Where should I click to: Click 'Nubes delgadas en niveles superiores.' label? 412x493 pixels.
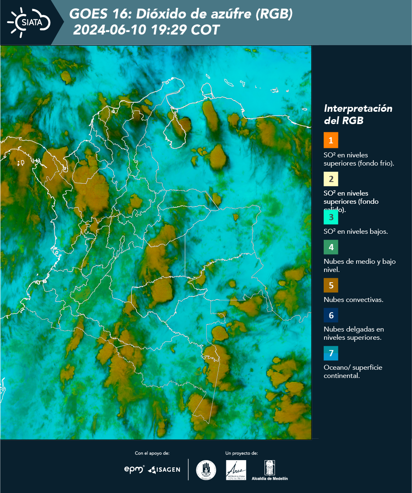pyautogui.click(x=354, y=334)
